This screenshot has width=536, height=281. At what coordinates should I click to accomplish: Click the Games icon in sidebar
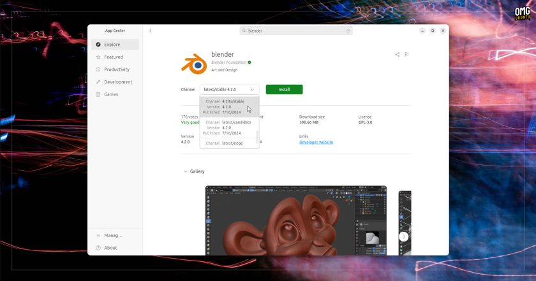pos(98,94)
